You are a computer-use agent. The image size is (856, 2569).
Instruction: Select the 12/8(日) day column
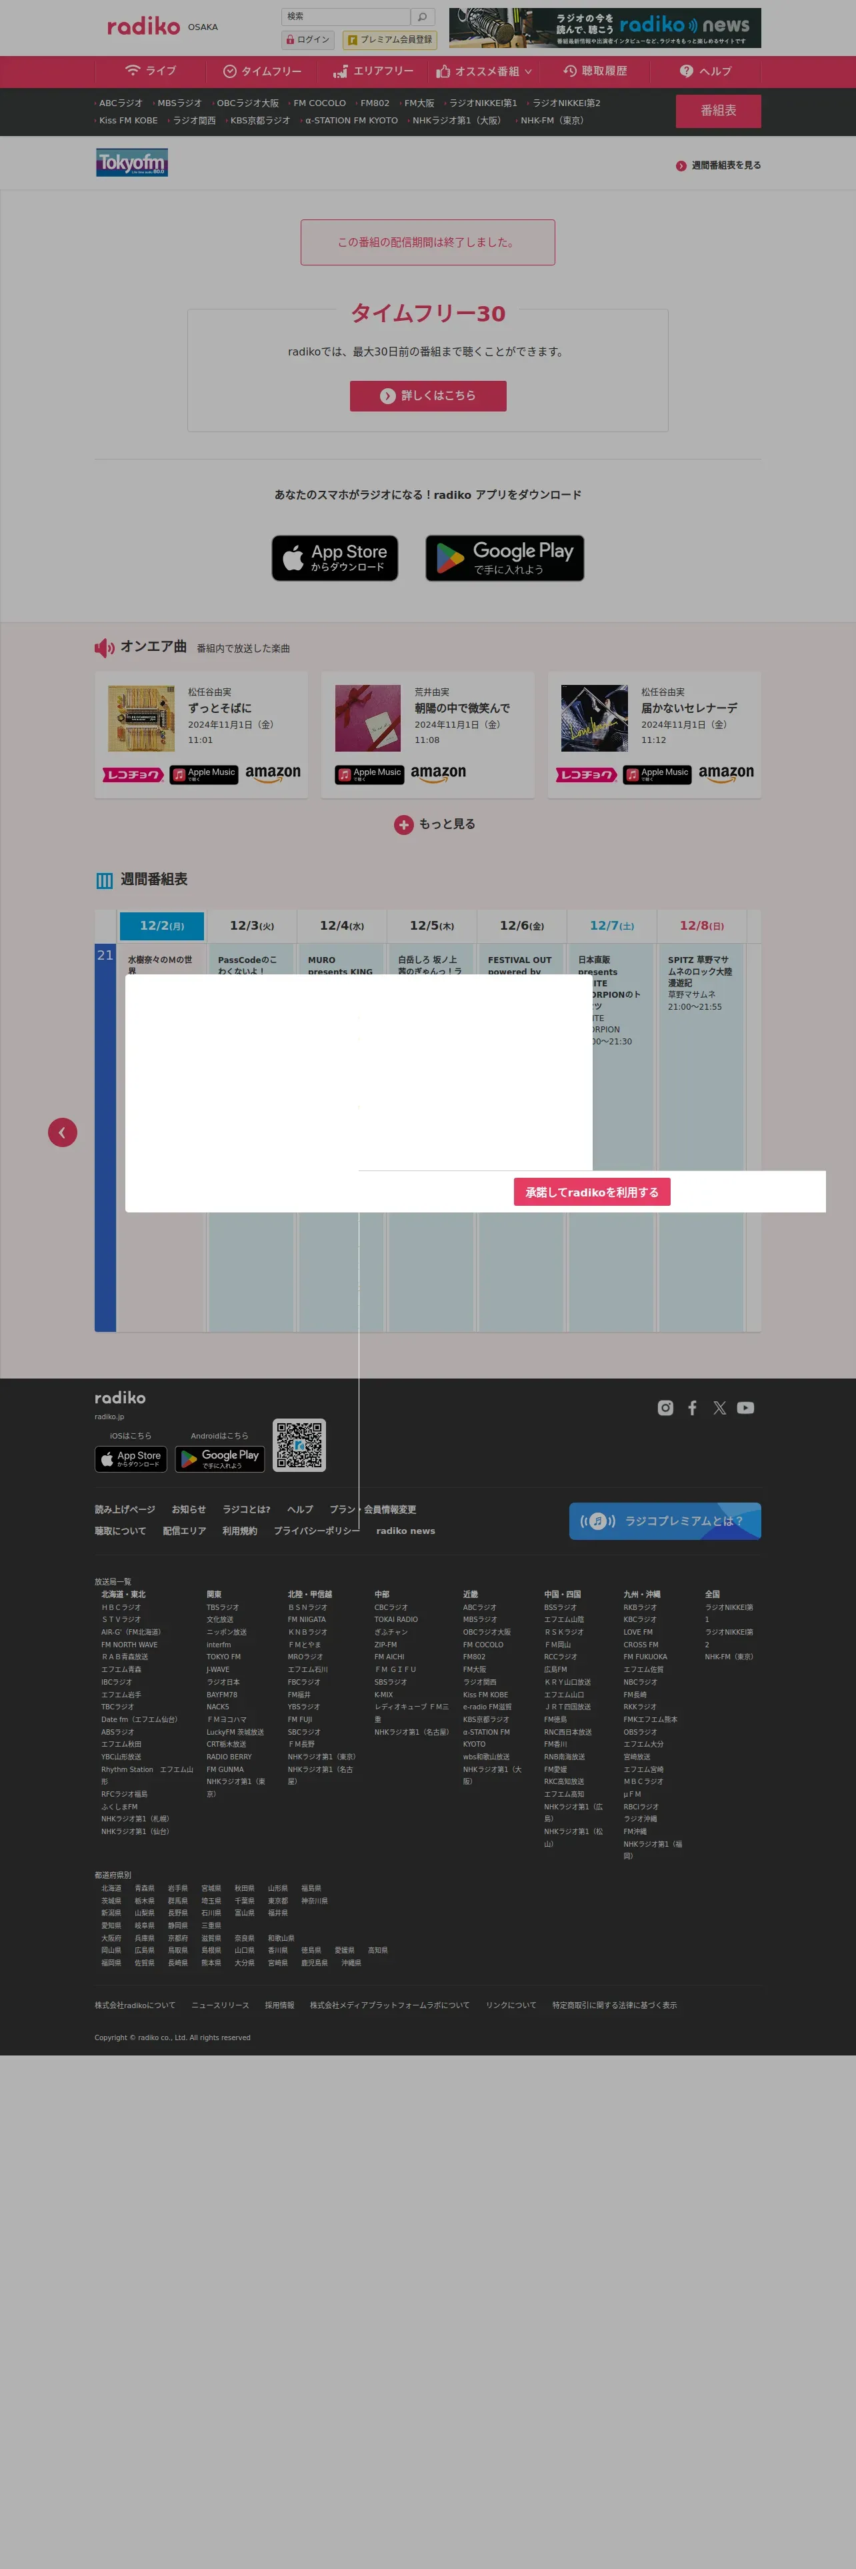[x=701, y=926]
